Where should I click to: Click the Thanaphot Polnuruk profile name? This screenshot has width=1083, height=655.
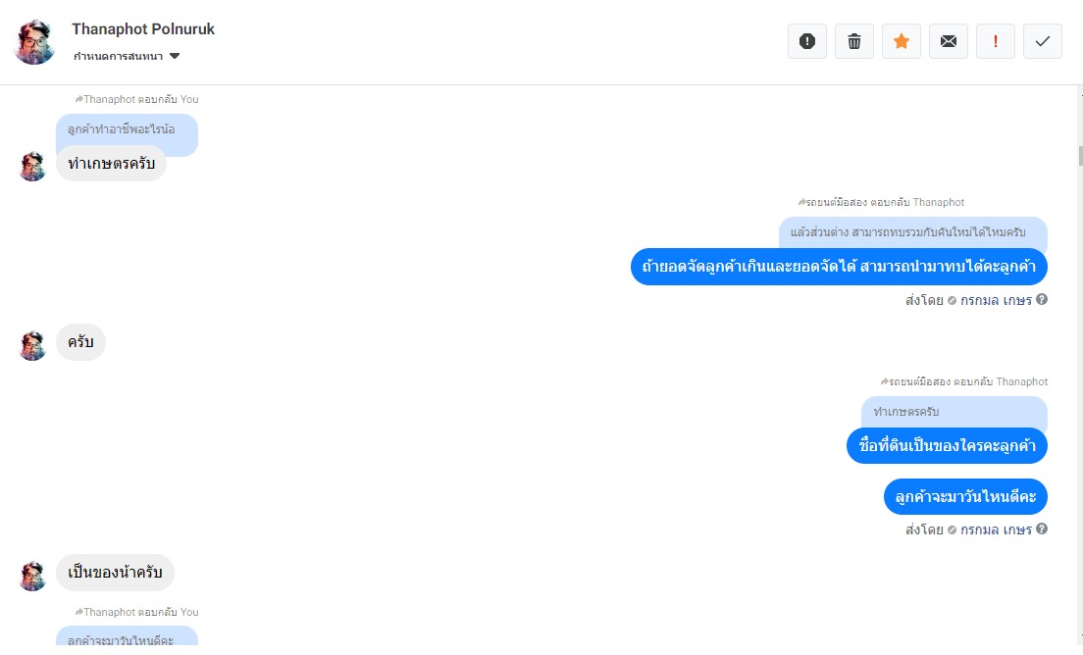[x=143, y=29]
